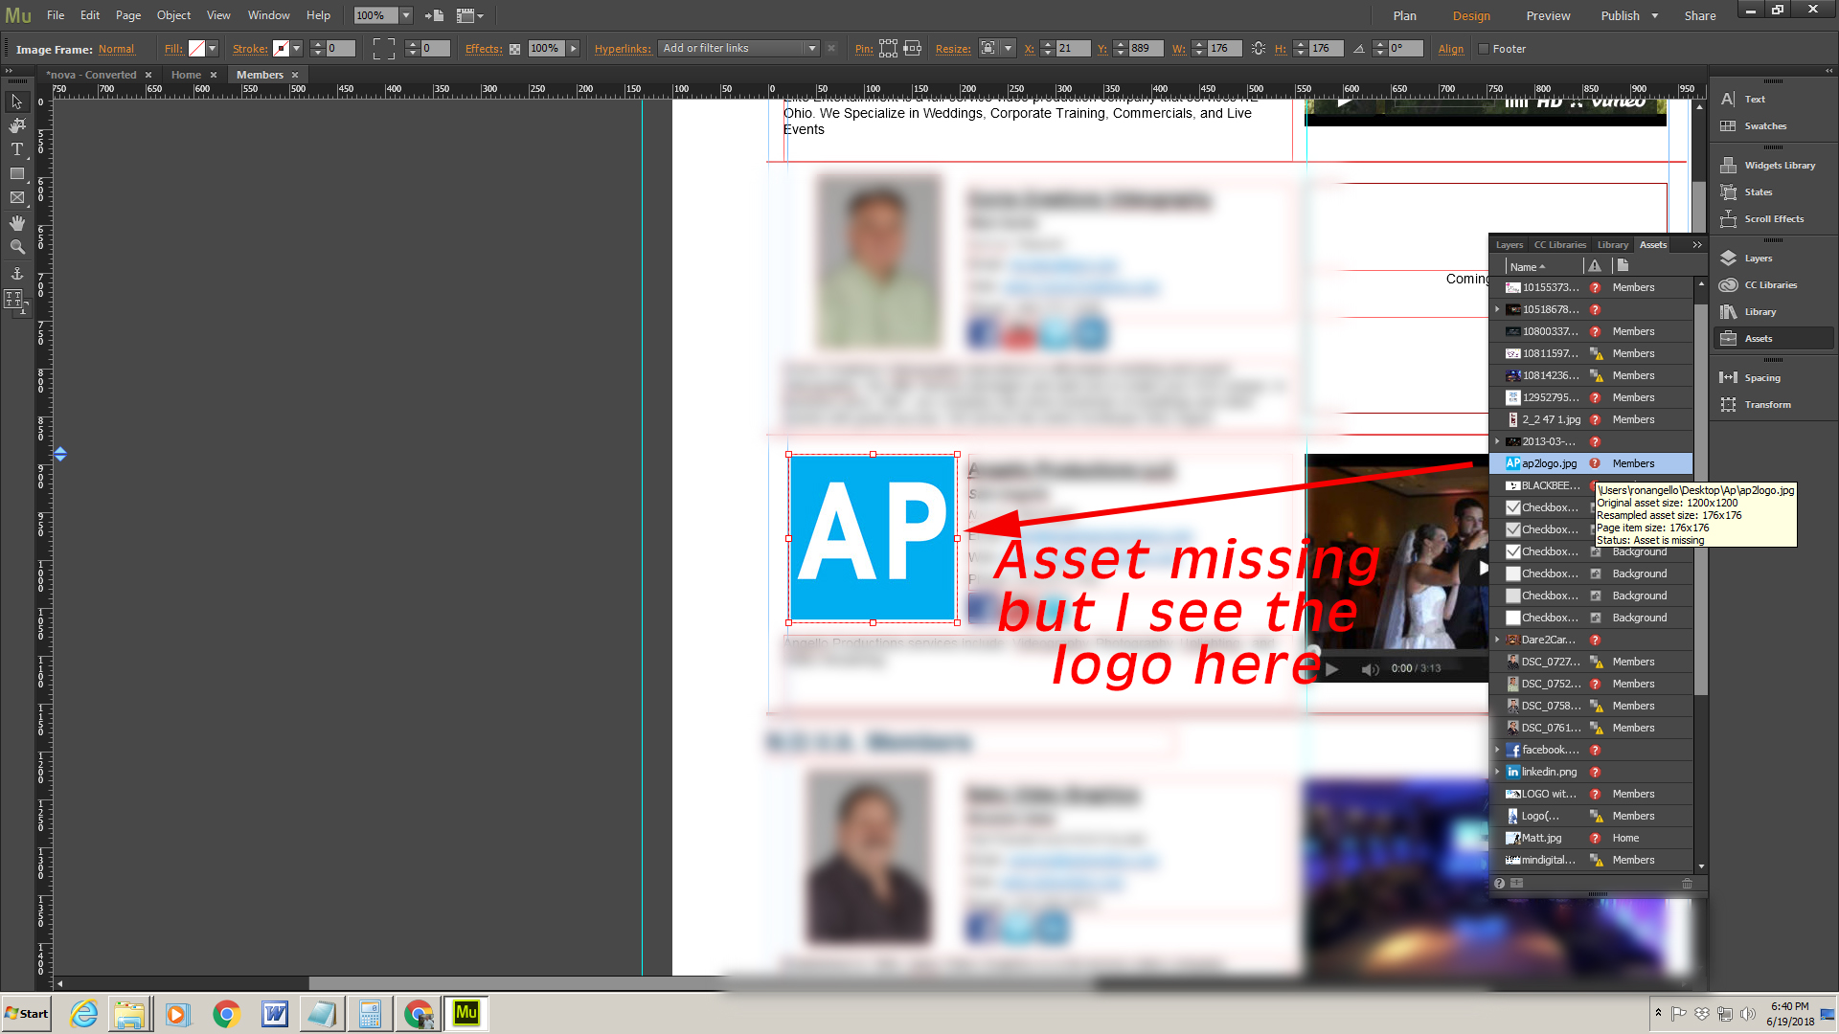The image size is (1839, 1034).
Task: Click the pin position grid icon
Action: [x=888, y=48]
